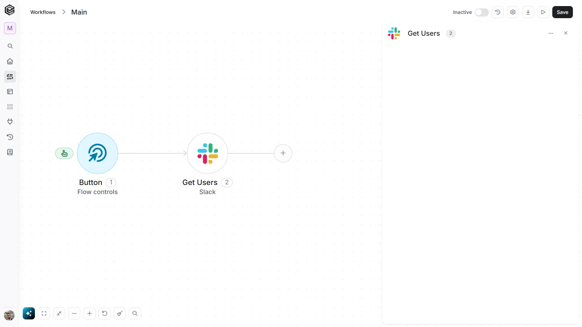The image size is (582, 327).
Task: Save the workflow
Action: click(x=563, y=12)
